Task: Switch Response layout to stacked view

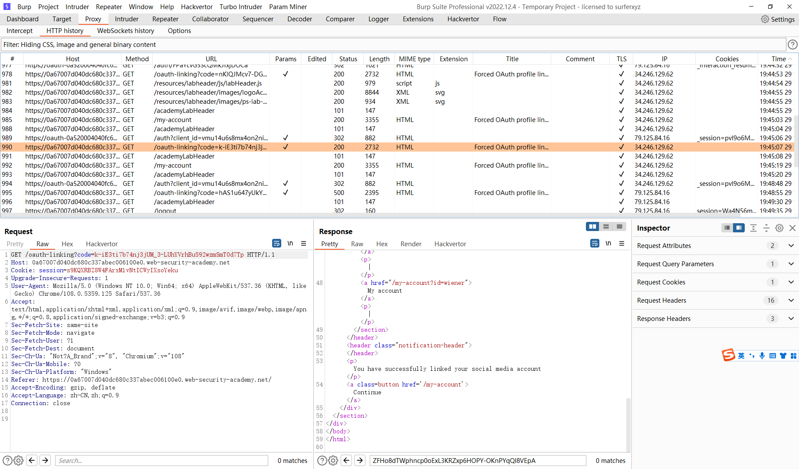Action: (x=606, y=226)
